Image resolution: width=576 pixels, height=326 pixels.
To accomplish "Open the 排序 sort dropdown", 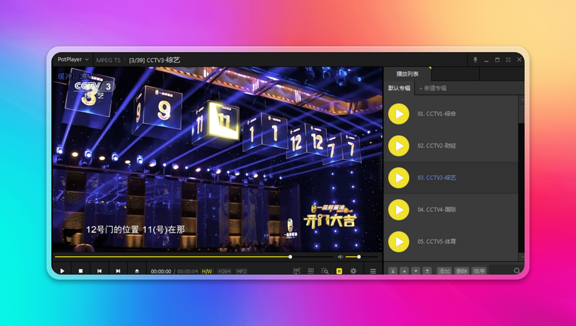I will pyautogui.click(x=479, y=271).
